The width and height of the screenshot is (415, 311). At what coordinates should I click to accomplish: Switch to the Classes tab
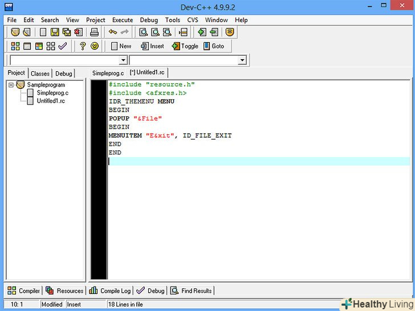click(40, 73)
